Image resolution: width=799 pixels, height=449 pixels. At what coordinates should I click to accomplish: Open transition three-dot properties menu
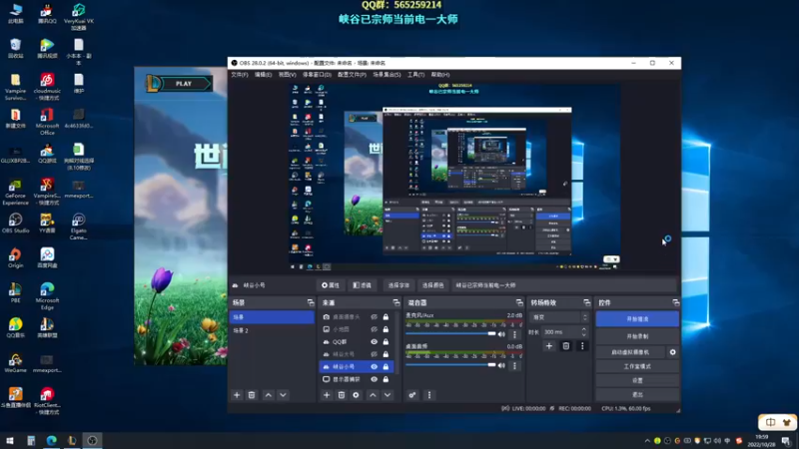[582, 346]
